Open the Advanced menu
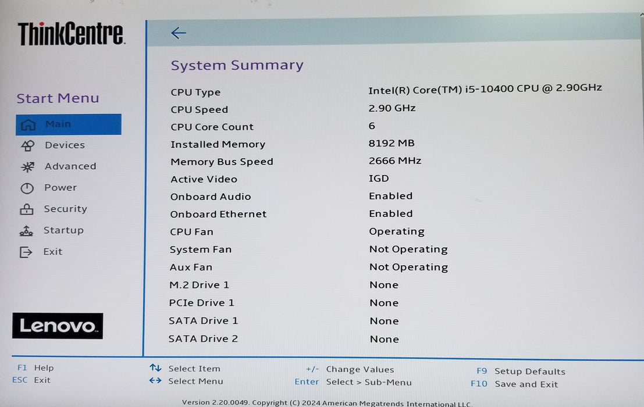Screen dimensions: 644x407 click(70, 166)
